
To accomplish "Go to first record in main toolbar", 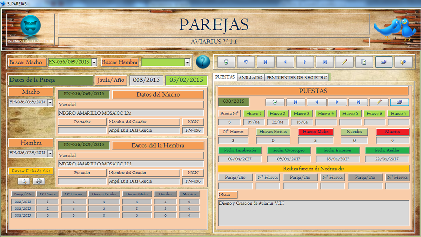I will (266, 62).
